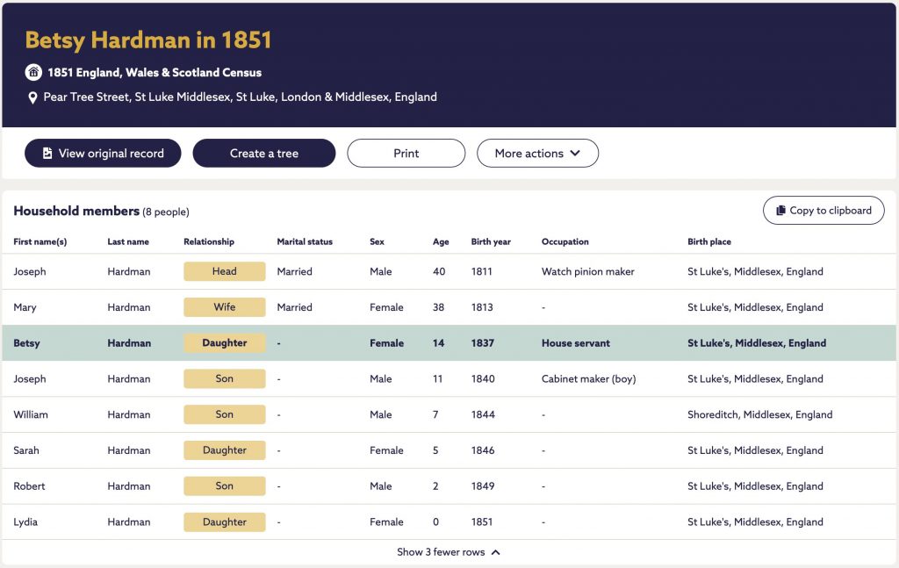
Task: Select Robert's Son relationship badge
Action: pos(224,486)
